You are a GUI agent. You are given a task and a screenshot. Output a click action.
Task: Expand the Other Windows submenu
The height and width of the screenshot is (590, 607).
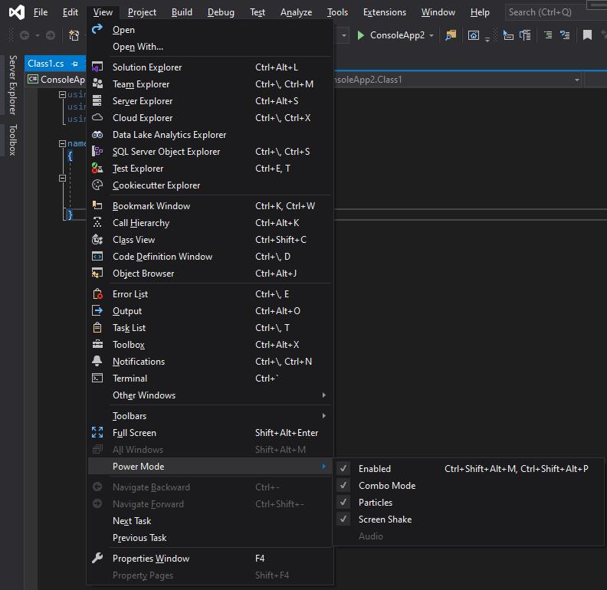click(144, 395)
